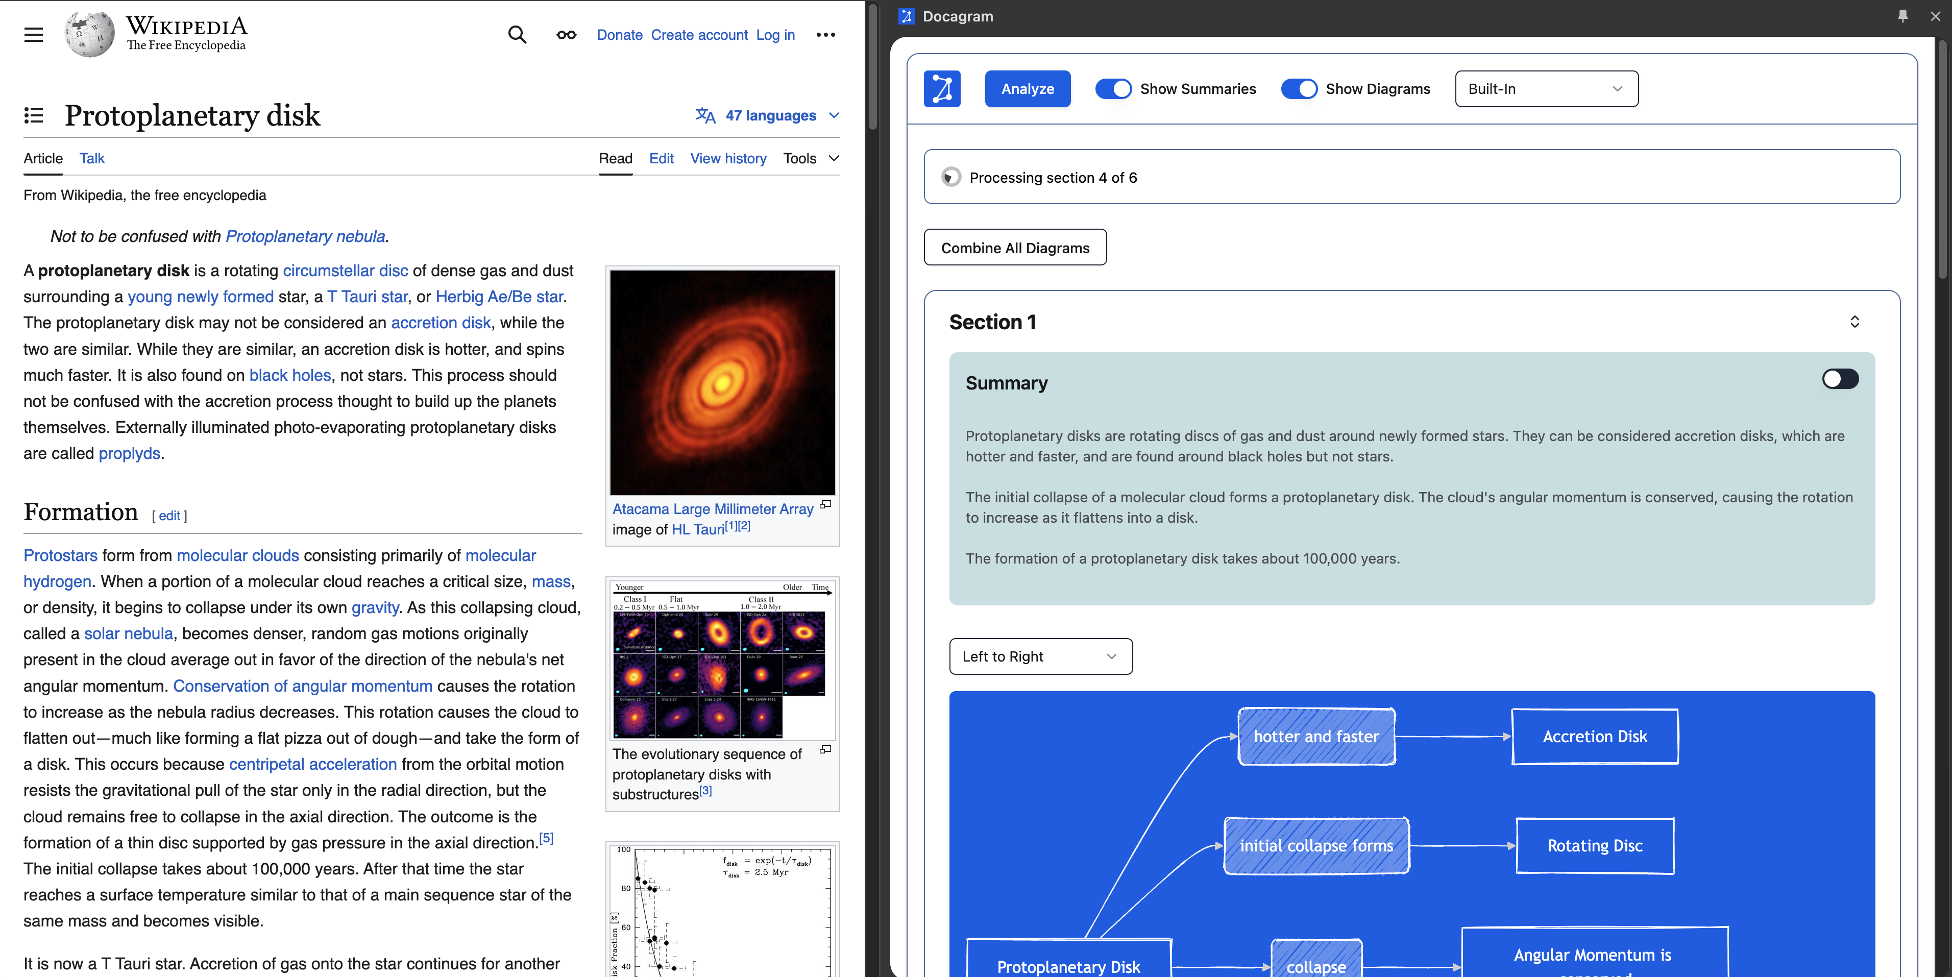Click Combine All Diagrams button
Image resolution: width=1952 pixels, height=977 pixels.
tap(1015, 248)
